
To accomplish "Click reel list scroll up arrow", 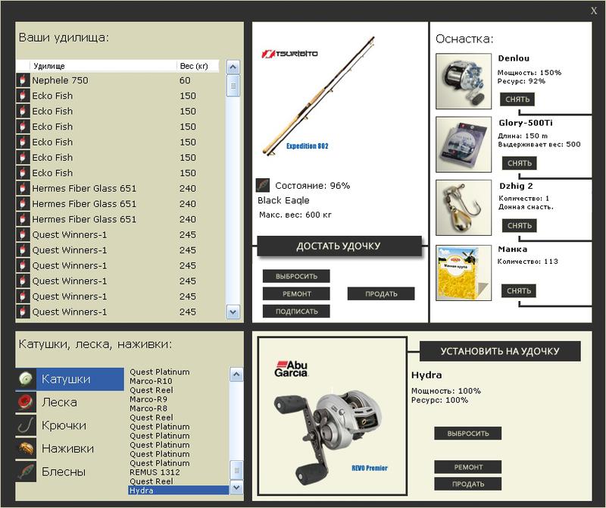I will [x=236, y=374].
